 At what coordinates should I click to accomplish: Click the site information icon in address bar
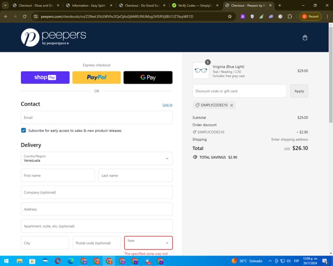click(36, 17)
